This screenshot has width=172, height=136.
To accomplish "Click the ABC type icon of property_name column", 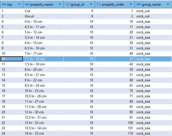I will pos(27,4).
